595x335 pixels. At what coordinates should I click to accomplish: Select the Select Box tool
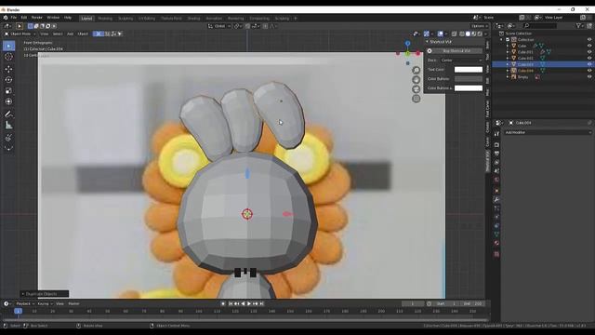8,46
